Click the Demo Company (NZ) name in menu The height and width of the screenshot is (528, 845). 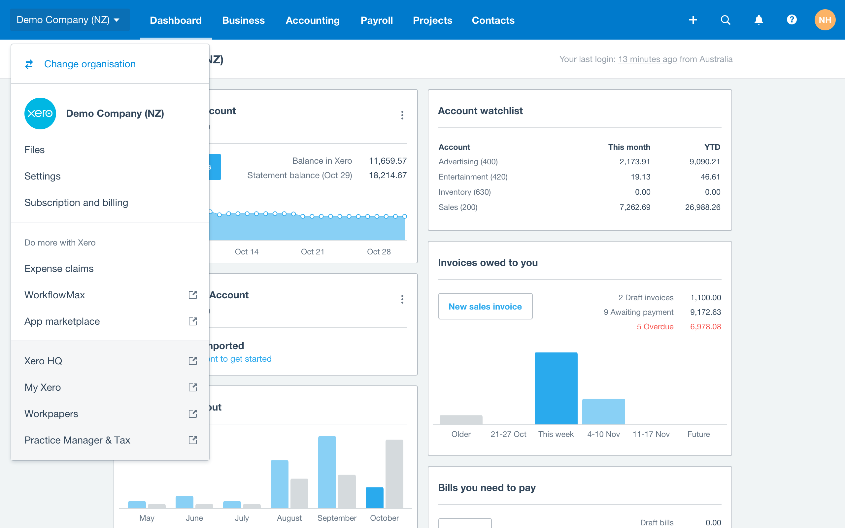(x=115, y=114)
